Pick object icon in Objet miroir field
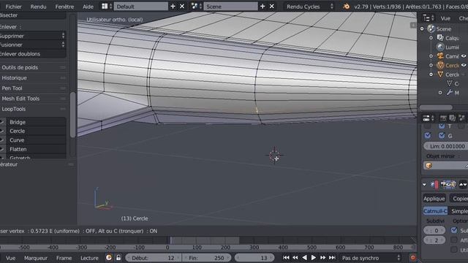 429,166
